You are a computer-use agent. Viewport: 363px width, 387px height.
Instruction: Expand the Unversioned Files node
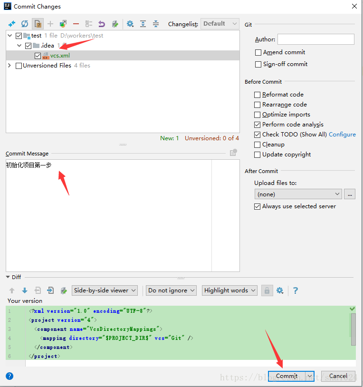pos(10,66)
